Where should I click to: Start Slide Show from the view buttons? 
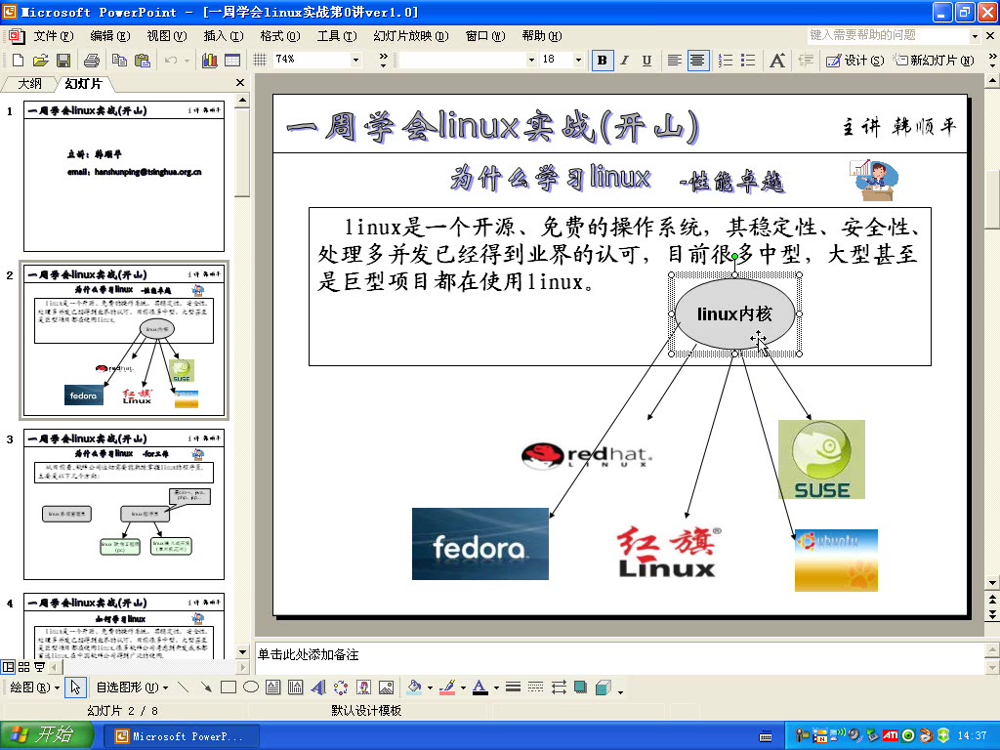[x=40, y=667]
